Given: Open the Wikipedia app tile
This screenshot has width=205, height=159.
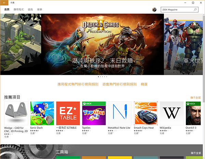Looking at the screenshot, I should (x=172, y=113).
